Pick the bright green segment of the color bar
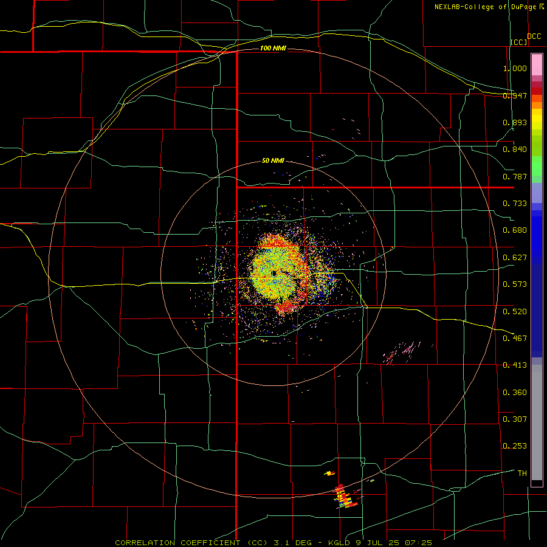This screenshot has width=547, height=547. coord(537,166)
